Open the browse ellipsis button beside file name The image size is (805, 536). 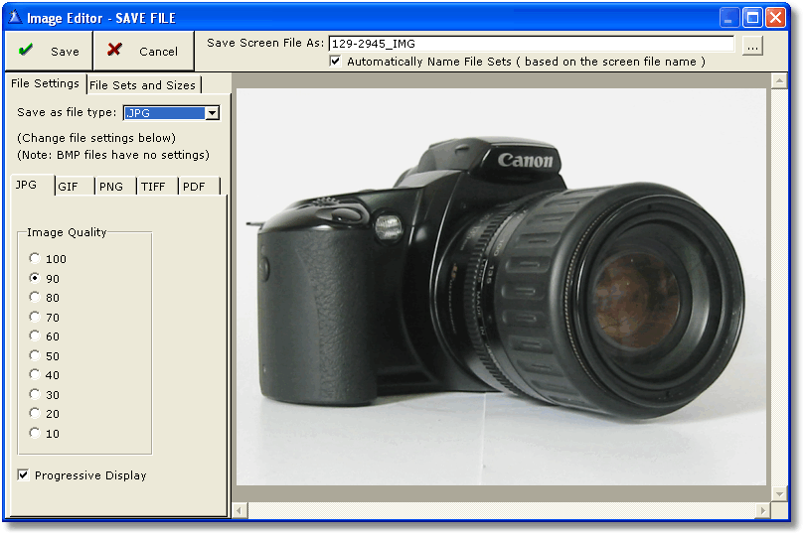point(752,46)
